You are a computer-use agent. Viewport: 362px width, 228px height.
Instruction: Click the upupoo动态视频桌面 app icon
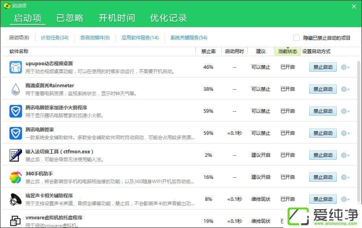[16, 67]
